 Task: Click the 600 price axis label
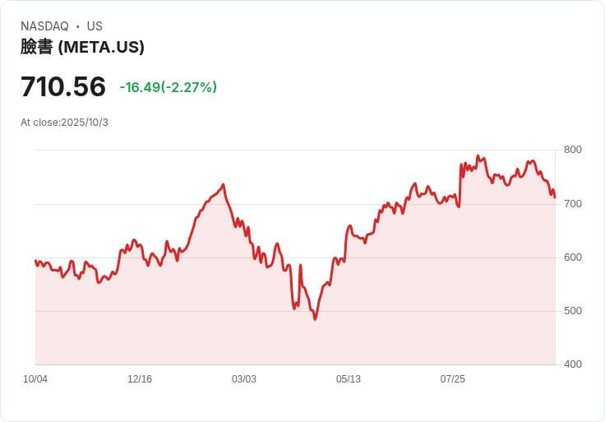pos(572,257)
